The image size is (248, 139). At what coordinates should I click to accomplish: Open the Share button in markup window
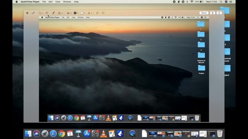[219, 13]
